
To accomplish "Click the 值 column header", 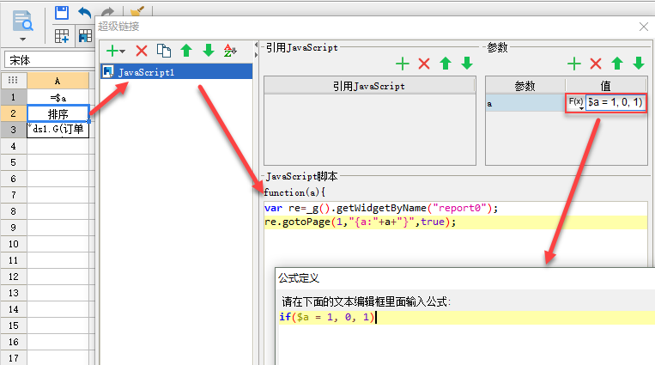I will coord(606,86).
